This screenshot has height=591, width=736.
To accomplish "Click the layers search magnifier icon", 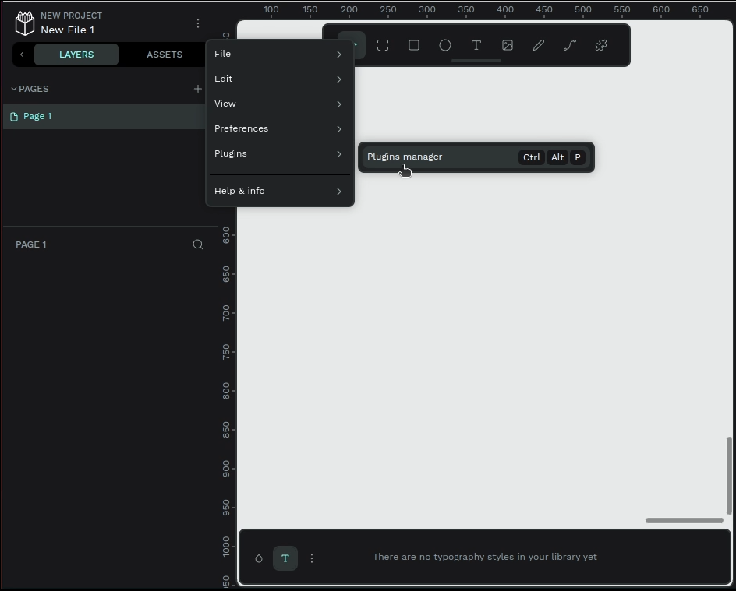I will coord(198,244).
